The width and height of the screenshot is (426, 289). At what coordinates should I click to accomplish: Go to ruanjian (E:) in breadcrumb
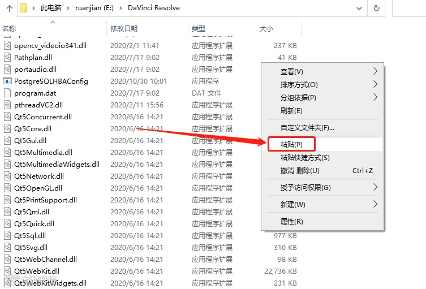click(x=94, y=8)
